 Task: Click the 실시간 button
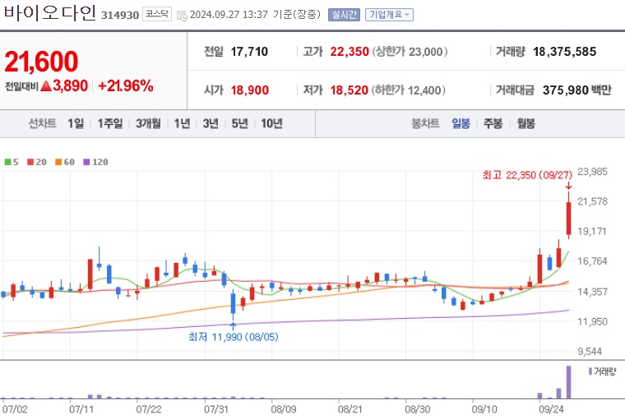click(x=344, y=15)
